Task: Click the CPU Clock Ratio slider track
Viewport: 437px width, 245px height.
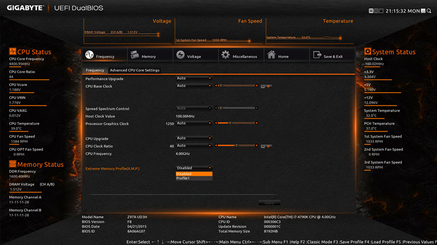Action: click(236, 146)
